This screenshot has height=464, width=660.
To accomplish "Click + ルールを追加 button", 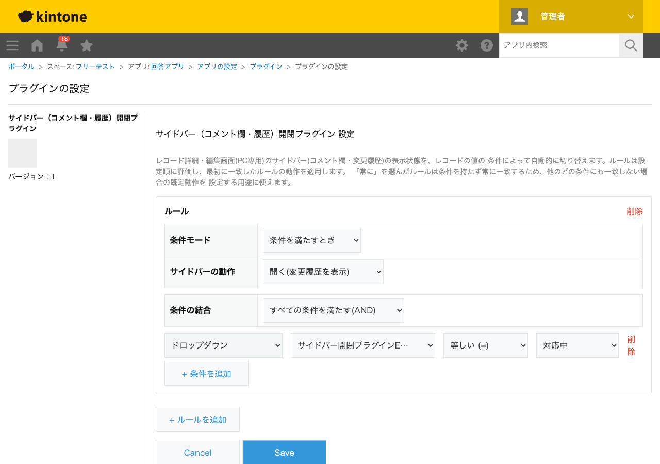I will point(197,419).
